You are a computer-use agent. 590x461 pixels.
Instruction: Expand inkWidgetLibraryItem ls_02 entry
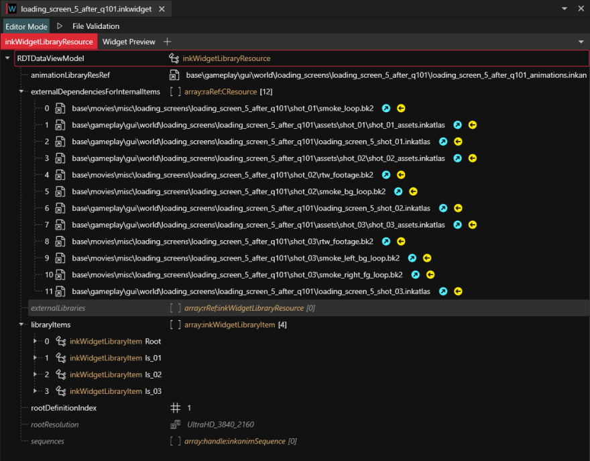click(x=35, y=374)
